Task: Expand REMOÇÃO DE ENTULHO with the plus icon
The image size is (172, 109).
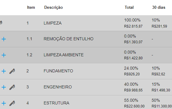Action: coord(4,39)
